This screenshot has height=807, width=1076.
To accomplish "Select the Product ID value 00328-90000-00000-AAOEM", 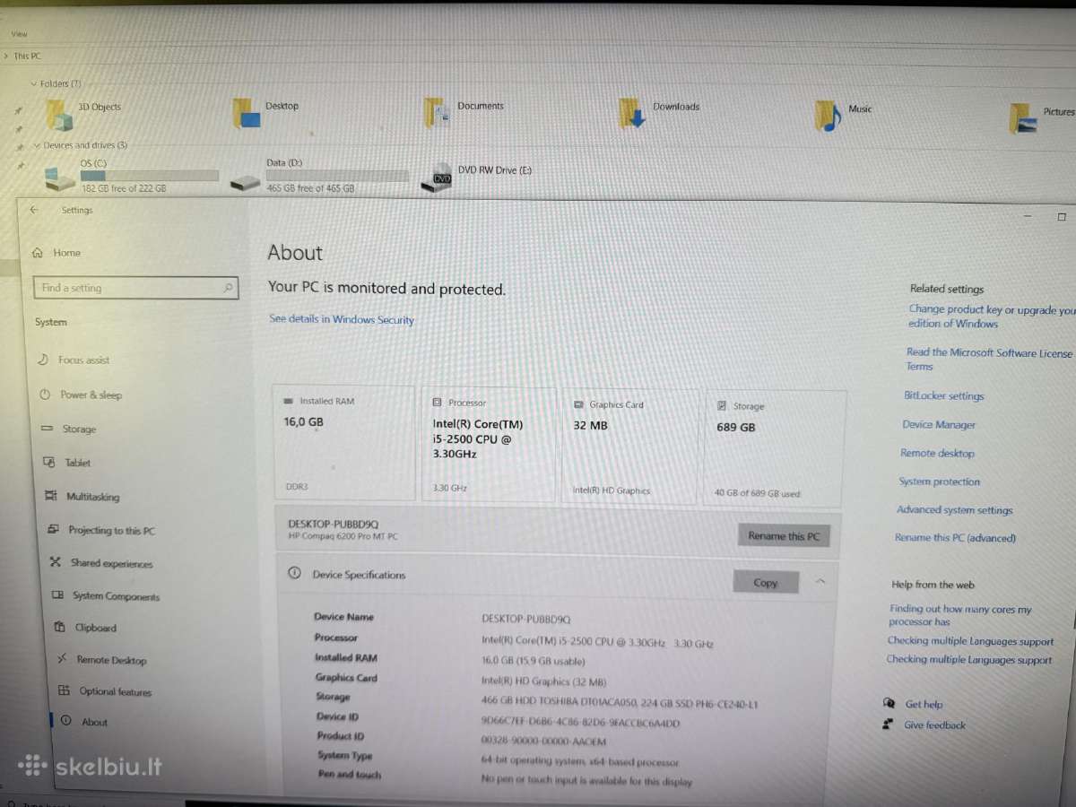I will pos(543,742).
